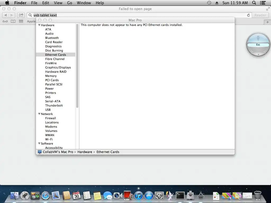Open Notification Center list icon
The width and height of the screenshot is (271, 203).
click(x=263, y=3)
